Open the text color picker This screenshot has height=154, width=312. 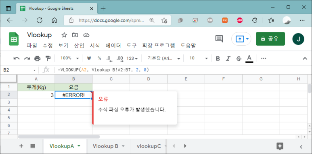coord(249,59)
